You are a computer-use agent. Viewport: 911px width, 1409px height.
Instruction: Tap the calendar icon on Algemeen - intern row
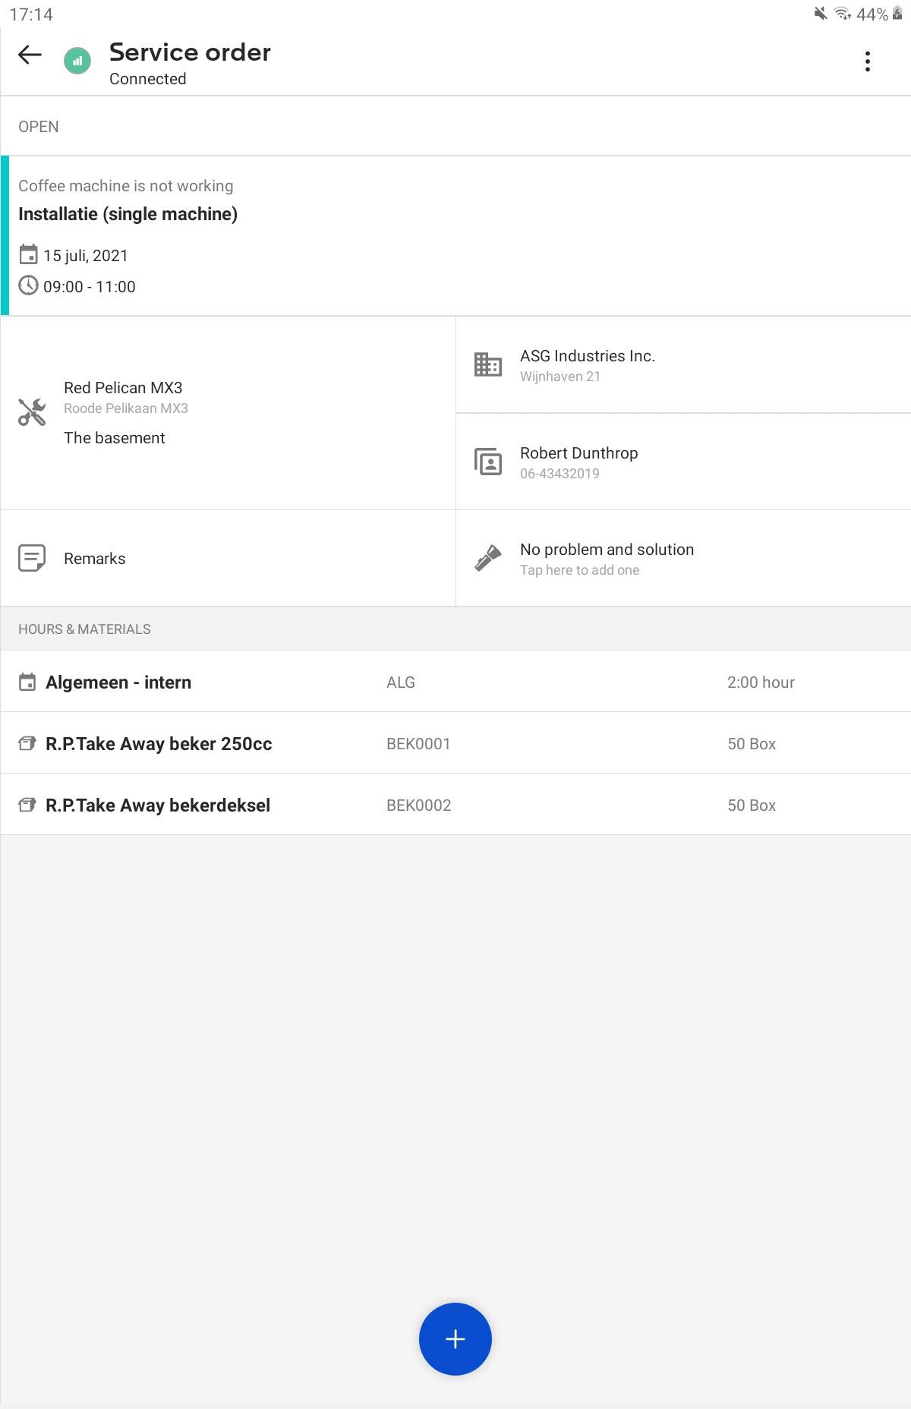tap(27, 682)
